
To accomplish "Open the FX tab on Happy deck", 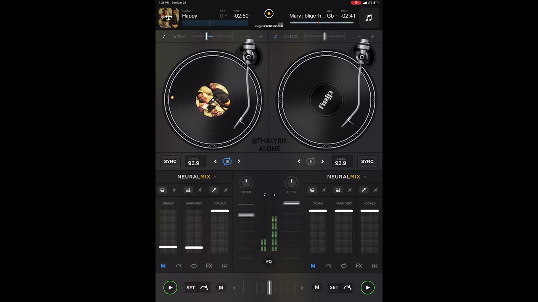I will pos(209,266).
